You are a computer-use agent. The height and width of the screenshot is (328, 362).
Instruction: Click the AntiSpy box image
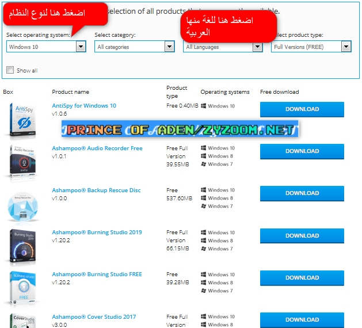22,120
